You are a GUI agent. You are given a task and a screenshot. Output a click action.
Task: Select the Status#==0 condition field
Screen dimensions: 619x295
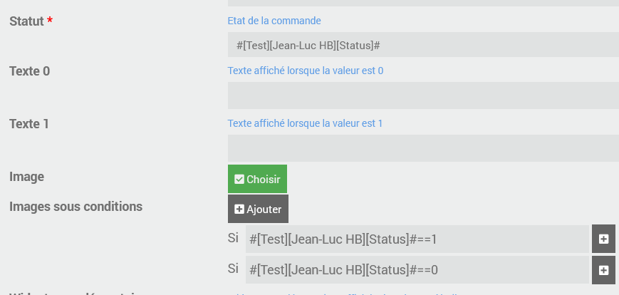tap(417, 271)
